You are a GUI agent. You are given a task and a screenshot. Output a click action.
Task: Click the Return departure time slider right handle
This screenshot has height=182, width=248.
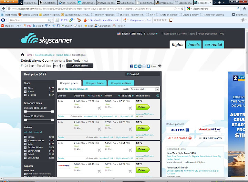(52, 120)
